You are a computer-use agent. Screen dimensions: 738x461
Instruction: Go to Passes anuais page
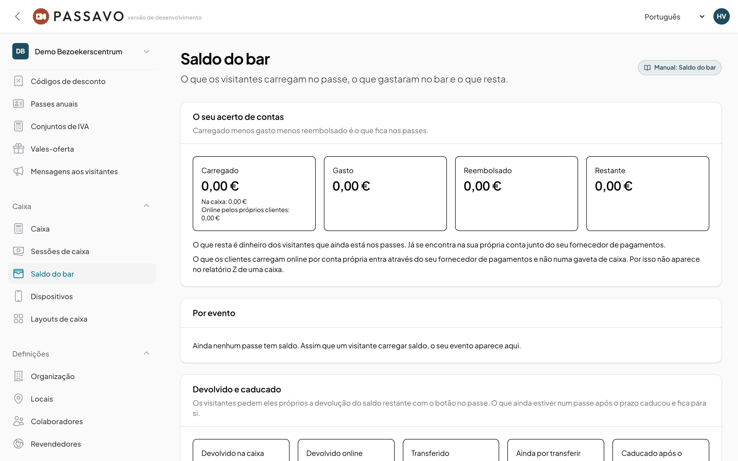click(x=82, y=104)
